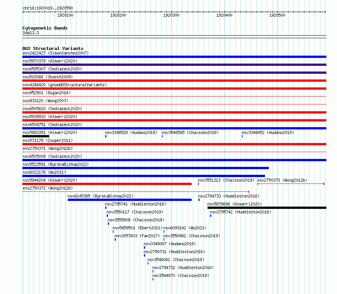The image size is (337, 294).
Task: Click the blue marker under nsv3348452
Action: click(x=242, y=136)
